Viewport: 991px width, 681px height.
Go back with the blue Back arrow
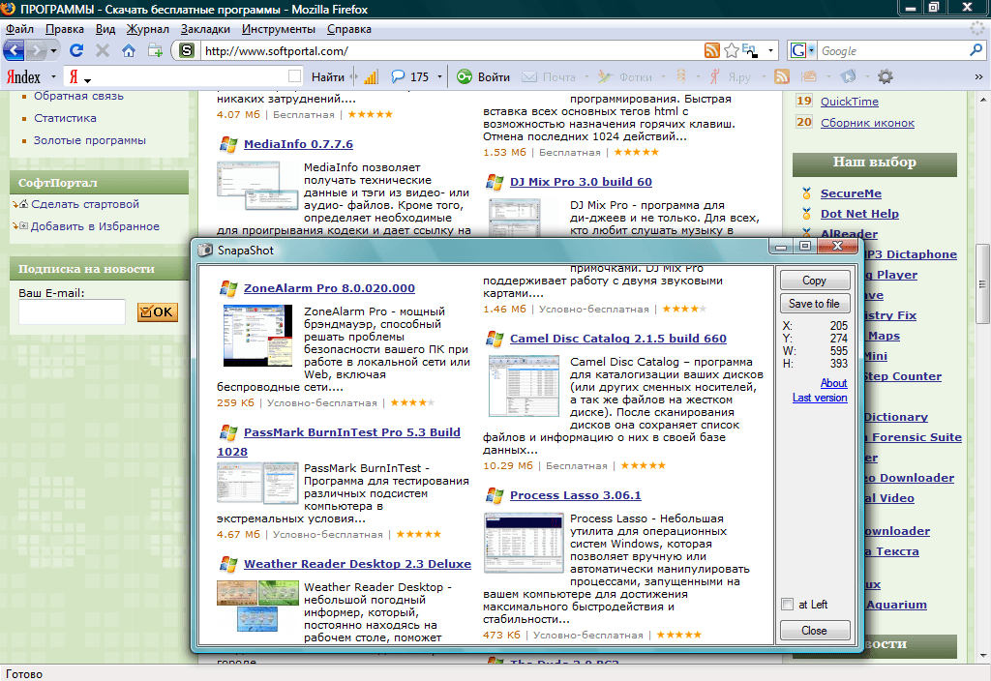tap(14, 50)
